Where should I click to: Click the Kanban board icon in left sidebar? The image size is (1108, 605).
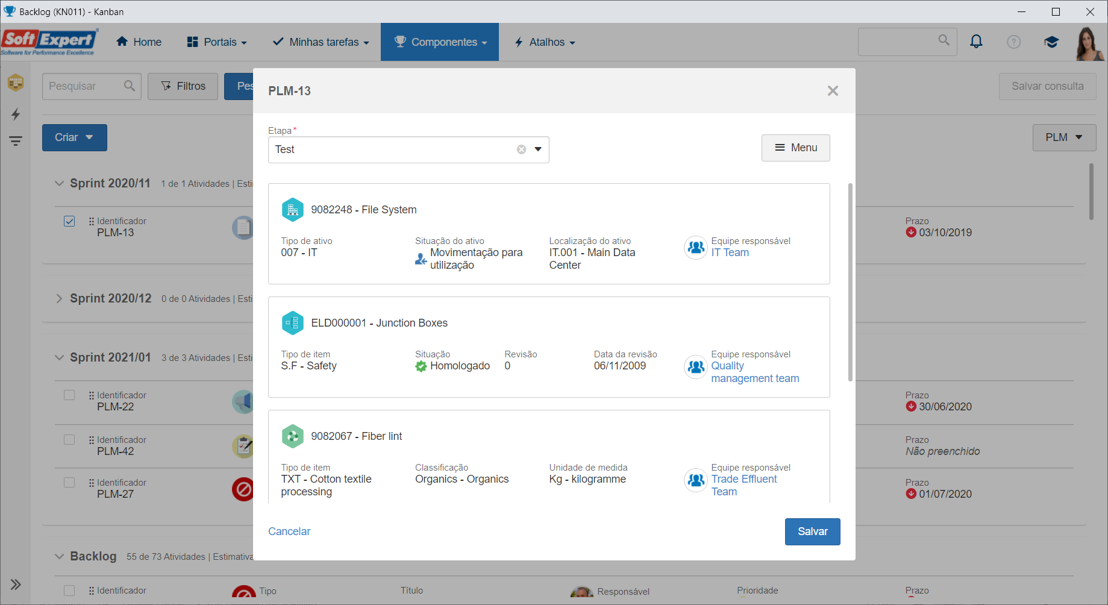(x=16, y=82)
